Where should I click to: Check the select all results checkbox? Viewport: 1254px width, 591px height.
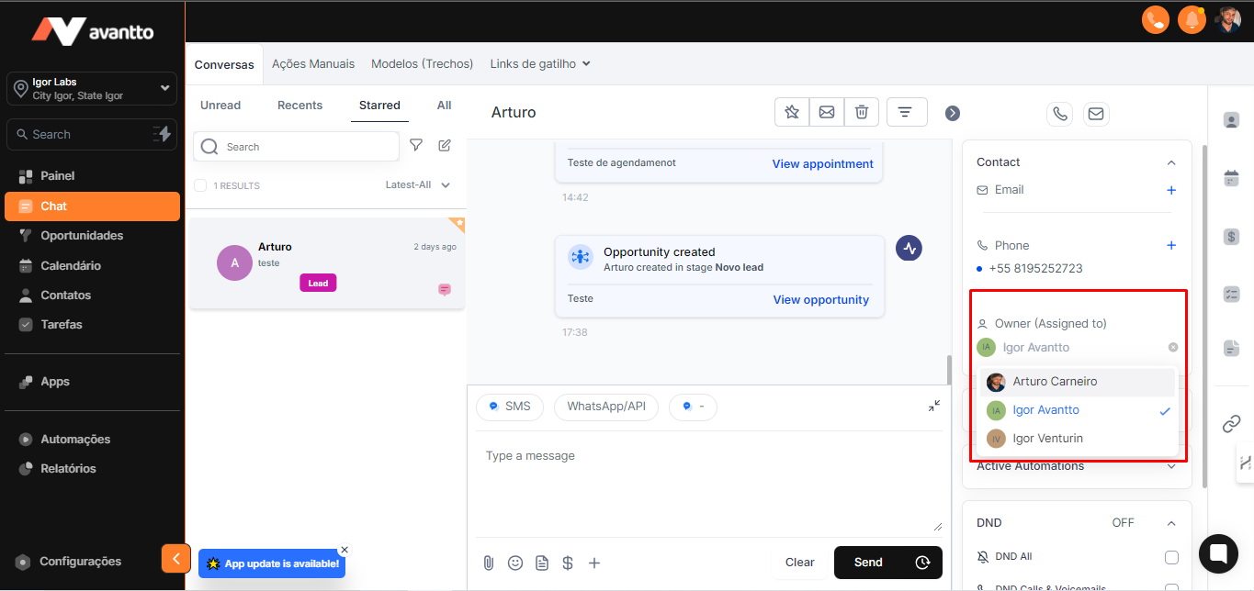tap(200, 185)
